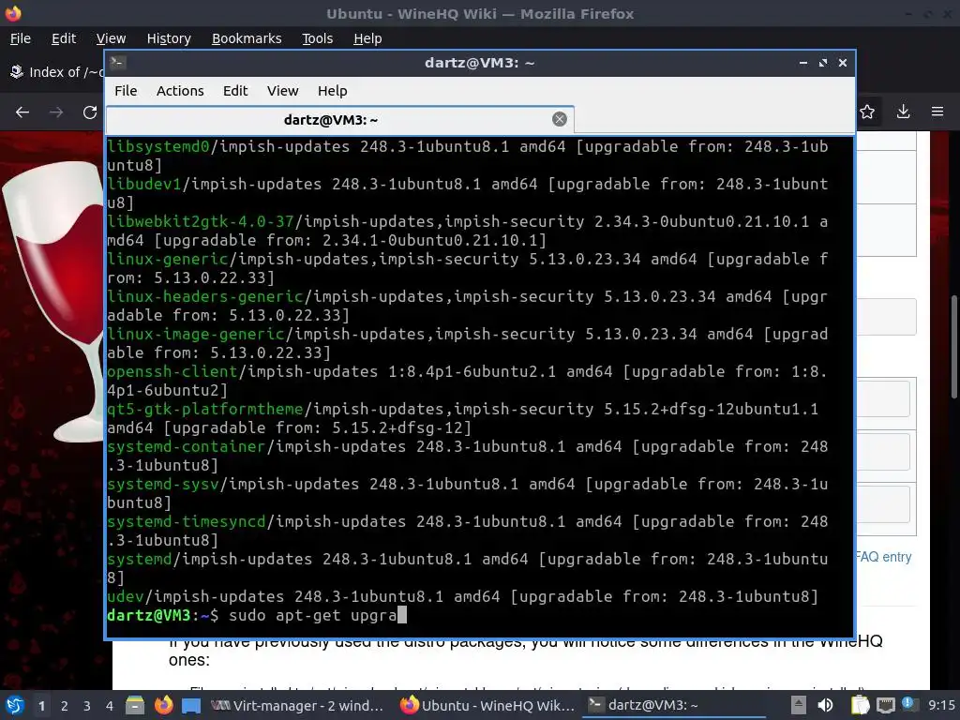
Task: Open clipboard manager tray icon
Action: (x=860, y=705)
